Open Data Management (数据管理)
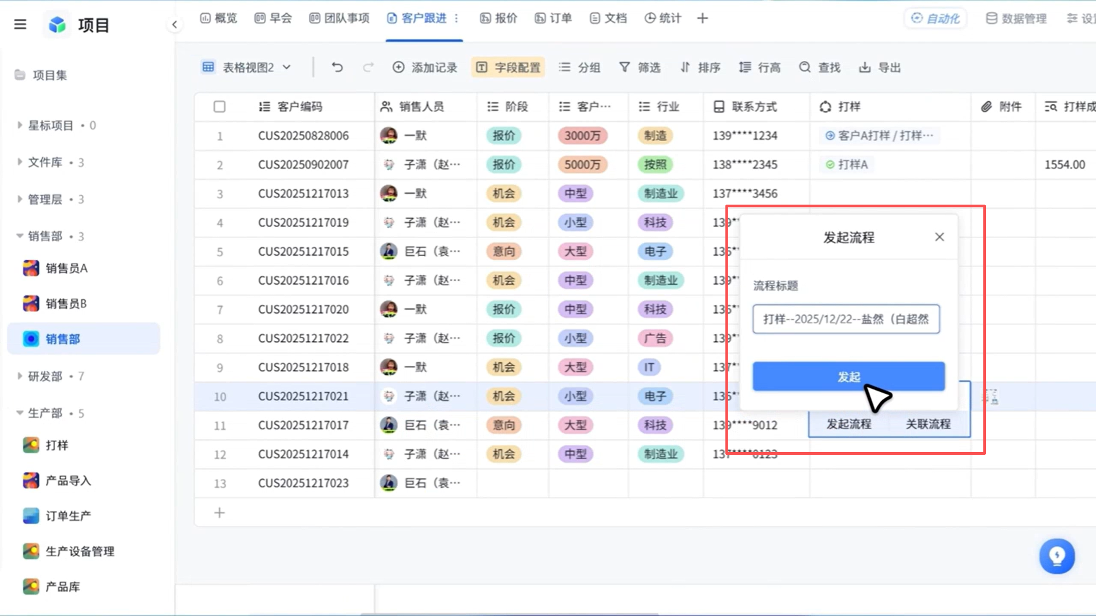This screenshot has height=616, width=1096. 1016,18
